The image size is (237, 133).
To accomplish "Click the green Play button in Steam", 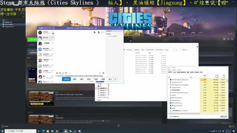I will click(x=32, y=40).
